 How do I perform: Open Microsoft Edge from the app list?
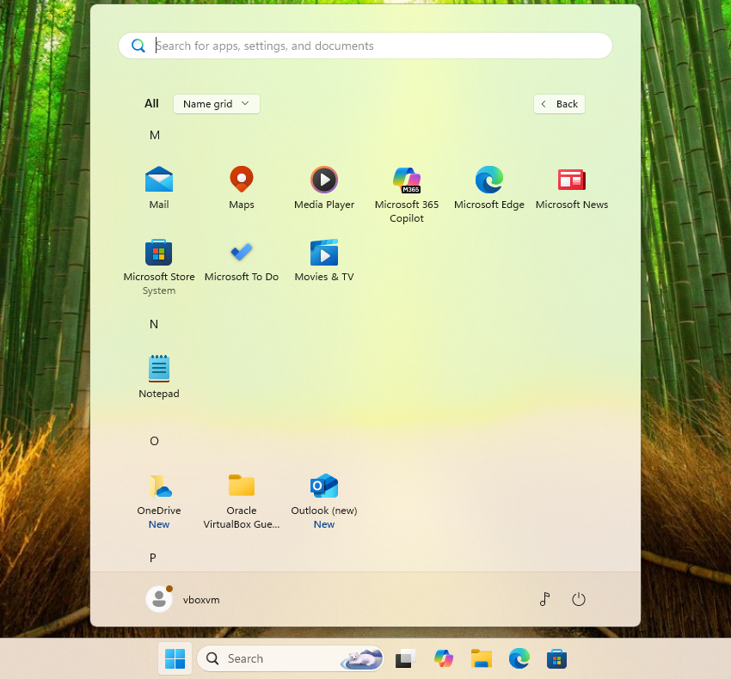pyautogui.click(x=489, y=187)
